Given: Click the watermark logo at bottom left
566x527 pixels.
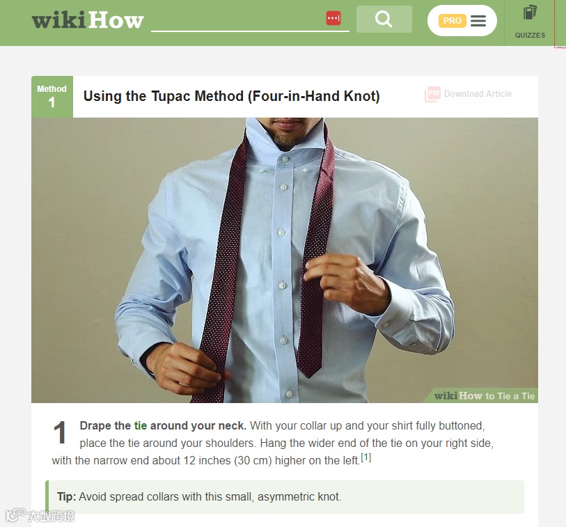Looking at the screenshot, I should pos(40,514).
